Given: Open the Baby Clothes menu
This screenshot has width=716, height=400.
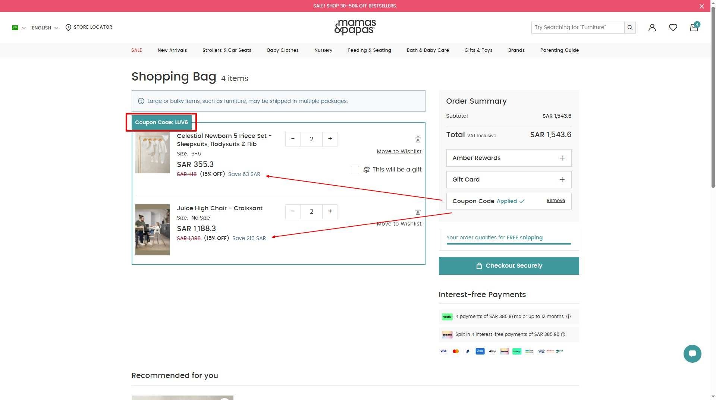Looking at the screenshot, I should [283, 50].
